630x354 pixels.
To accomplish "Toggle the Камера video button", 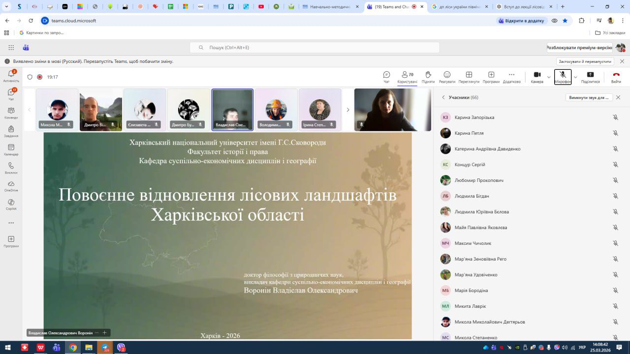I will tap(537, 77).
